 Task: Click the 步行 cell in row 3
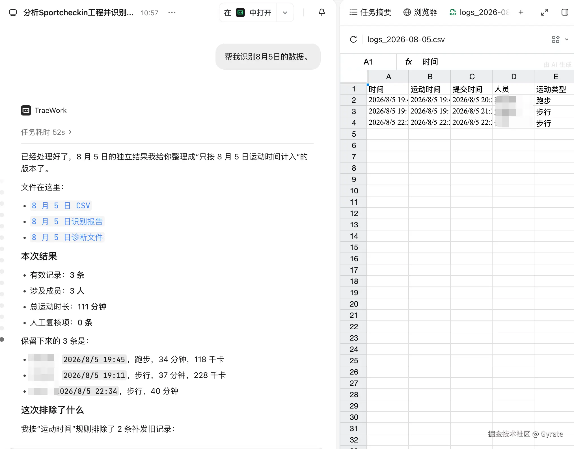pos(554,112)
